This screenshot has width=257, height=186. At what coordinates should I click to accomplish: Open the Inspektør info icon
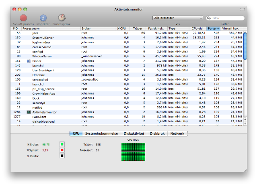pos(43,18)
